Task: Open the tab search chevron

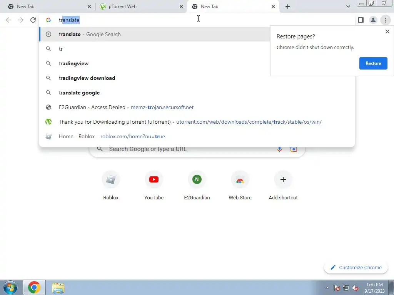Action: click(x=348, y=7)
